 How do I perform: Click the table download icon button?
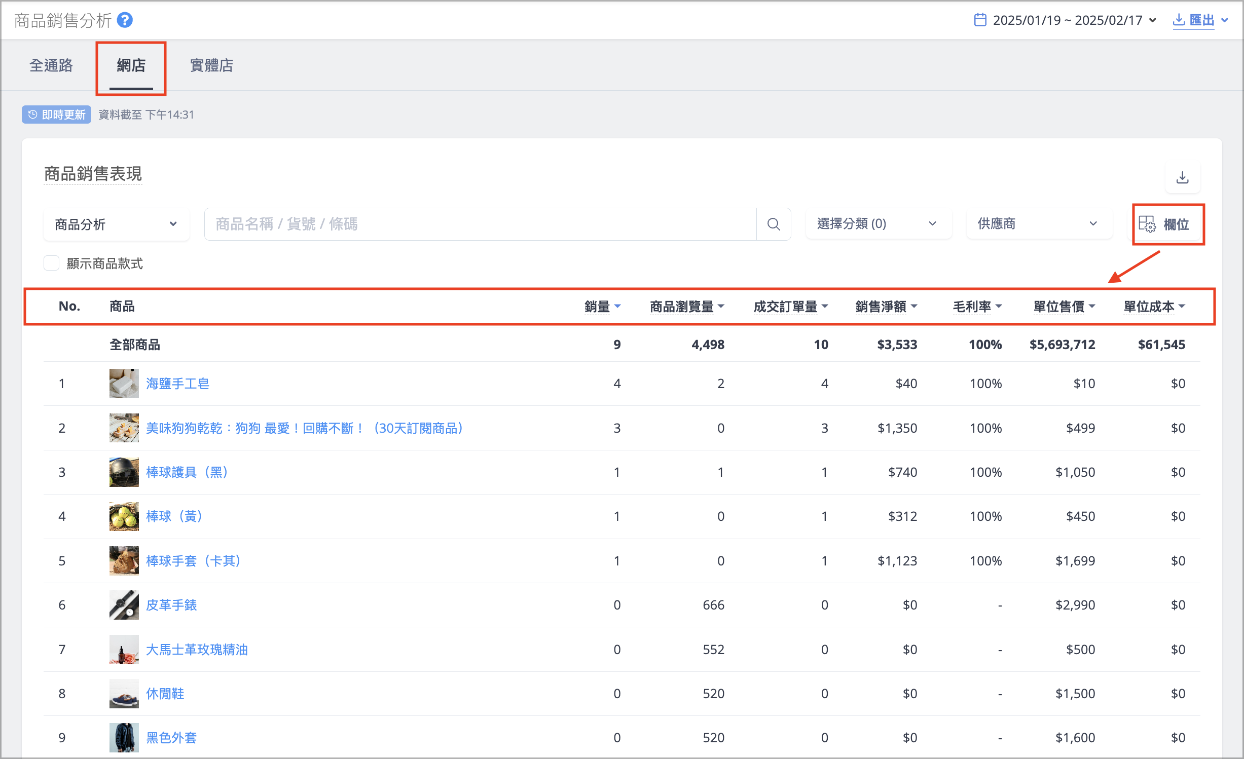pos(1182,178)
